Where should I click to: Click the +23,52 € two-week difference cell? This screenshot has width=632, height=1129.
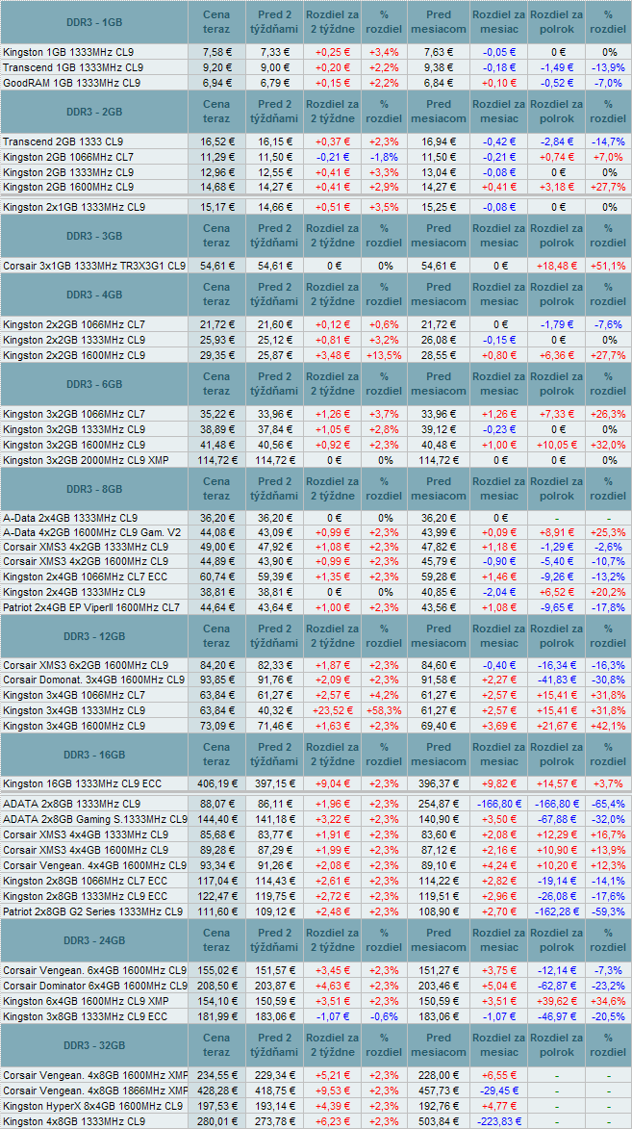(x=332, y=710)
